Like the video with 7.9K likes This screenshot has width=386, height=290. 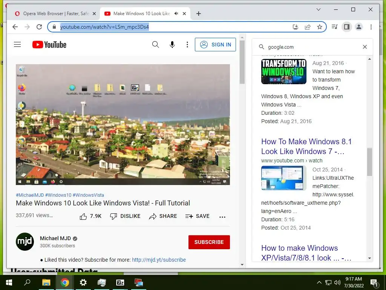click(90, 216)
